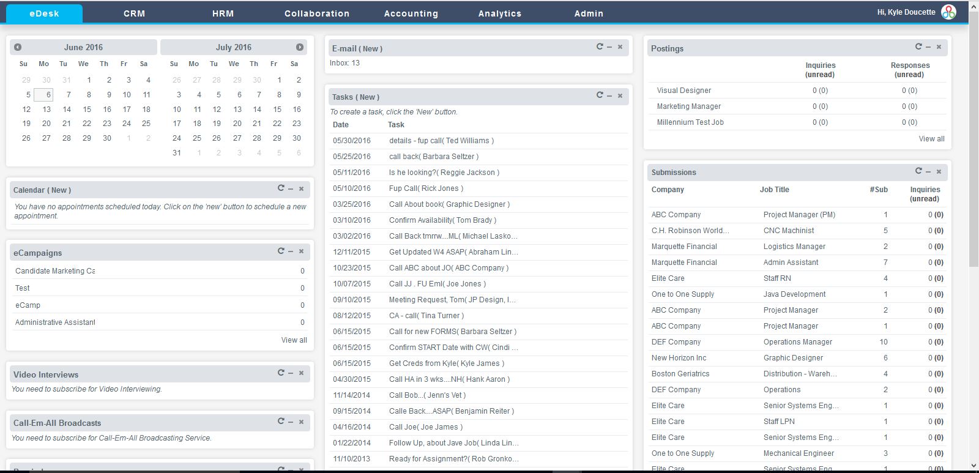Screen dimensions: 979x473
Task: Collapse the Call-Em-All Broadcasts widget
Action: [291, 422]
